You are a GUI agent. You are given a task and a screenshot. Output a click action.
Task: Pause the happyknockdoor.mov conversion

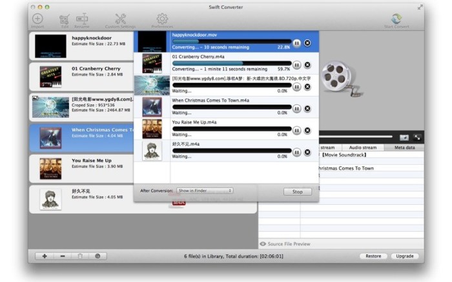coord(296,43)
